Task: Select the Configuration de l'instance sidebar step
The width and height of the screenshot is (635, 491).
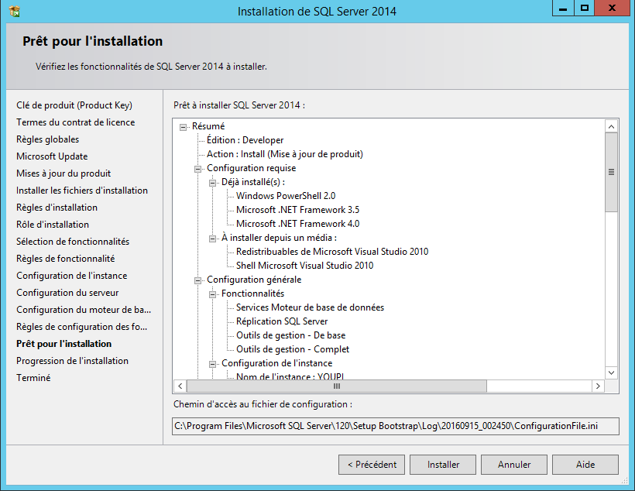Action: [72, 276]
